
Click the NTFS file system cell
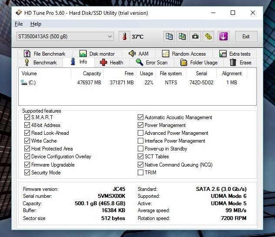(x=171, y=83)
